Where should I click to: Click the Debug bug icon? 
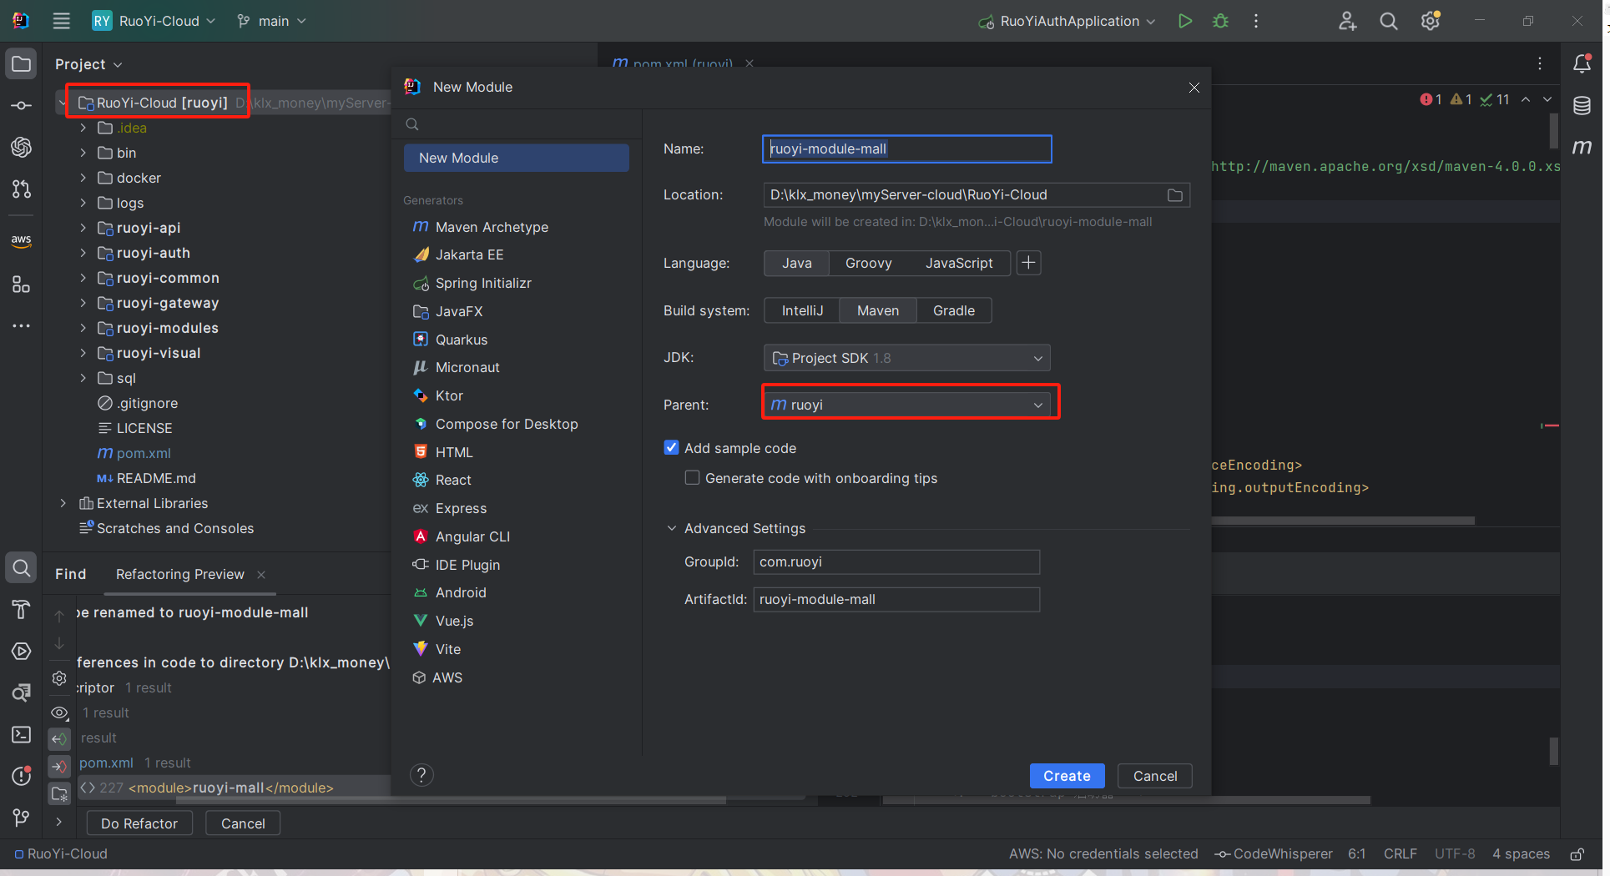pos(1220,21)
